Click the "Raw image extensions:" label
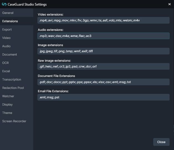The height and width of the screenshot is (150, 174). click(54, 61)
